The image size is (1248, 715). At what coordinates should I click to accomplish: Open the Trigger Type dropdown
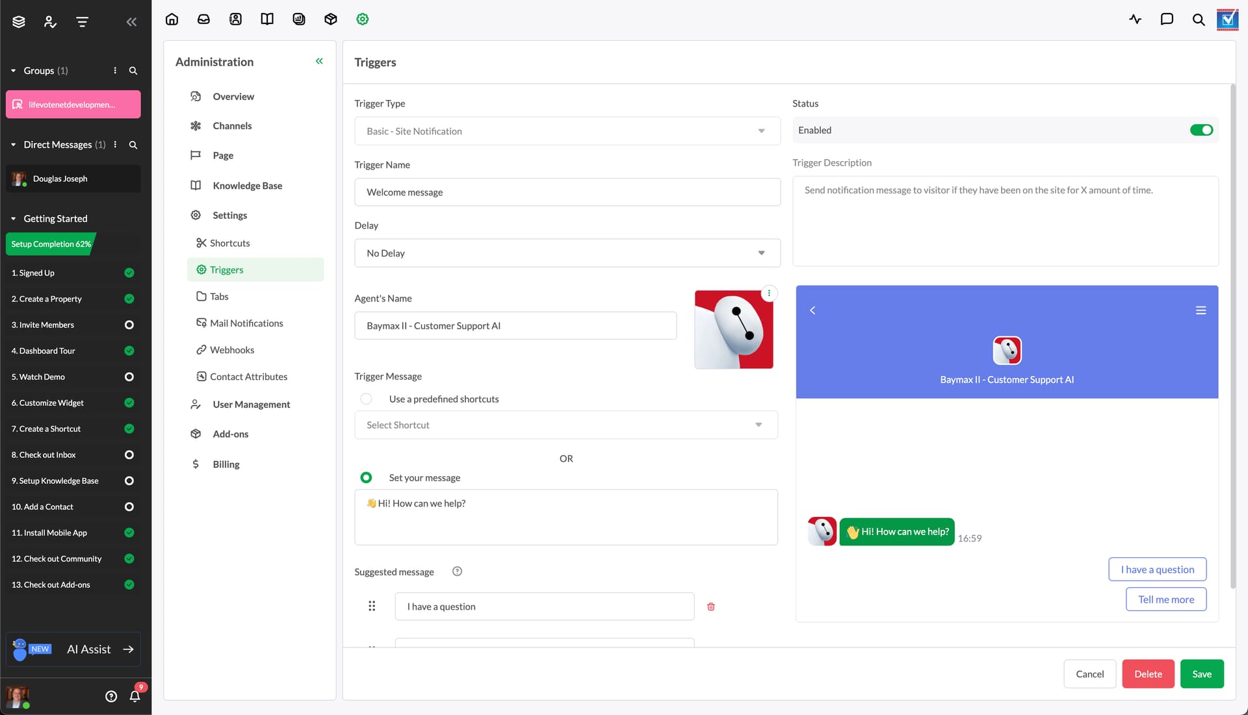pos(567,131)
